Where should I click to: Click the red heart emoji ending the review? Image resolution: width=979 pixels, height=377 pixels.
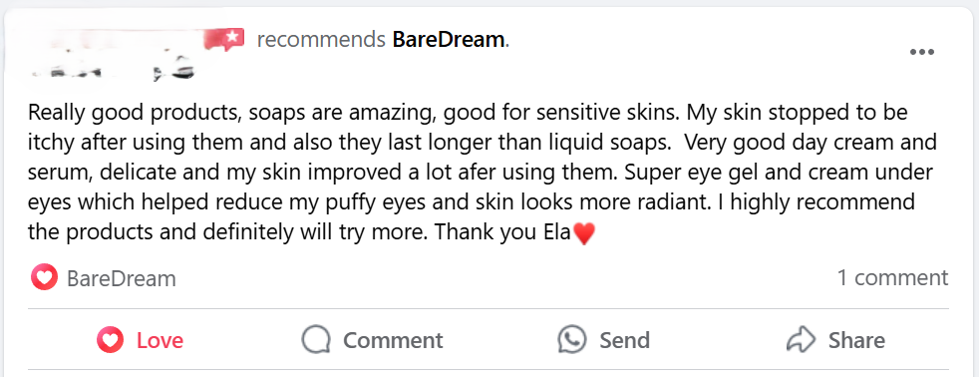coord(584,233)
